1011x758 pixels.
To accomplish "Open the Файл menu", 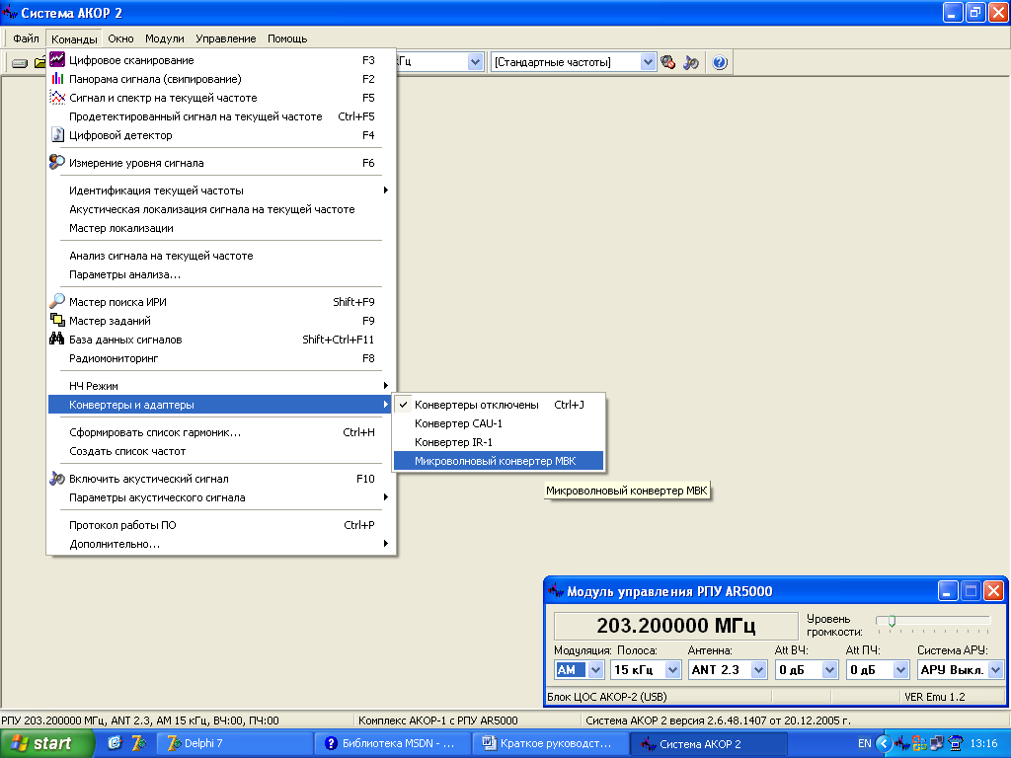I will 26,38.
